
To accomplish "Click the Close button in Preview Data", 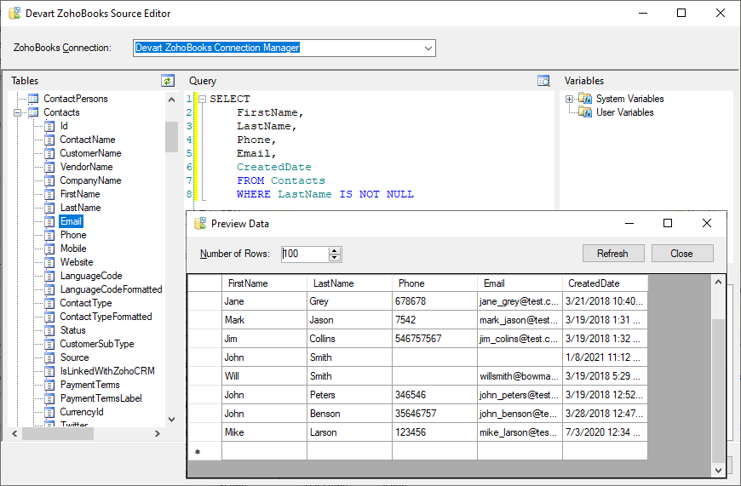I will 681,254.
